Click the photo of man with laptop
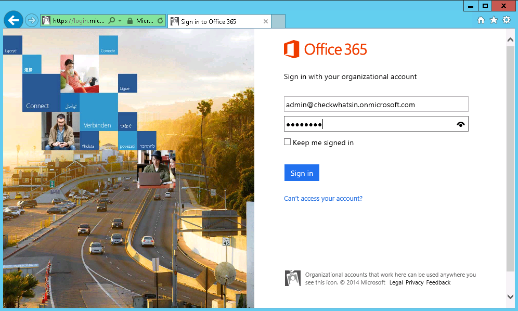 [x=156, y=169]
